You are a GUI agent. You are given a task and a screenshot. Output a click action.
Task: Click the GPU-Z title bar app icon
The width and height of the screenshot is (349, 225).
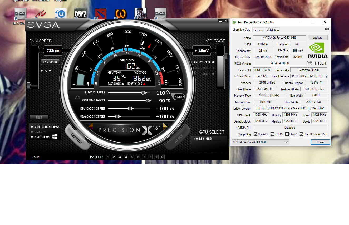234,22
